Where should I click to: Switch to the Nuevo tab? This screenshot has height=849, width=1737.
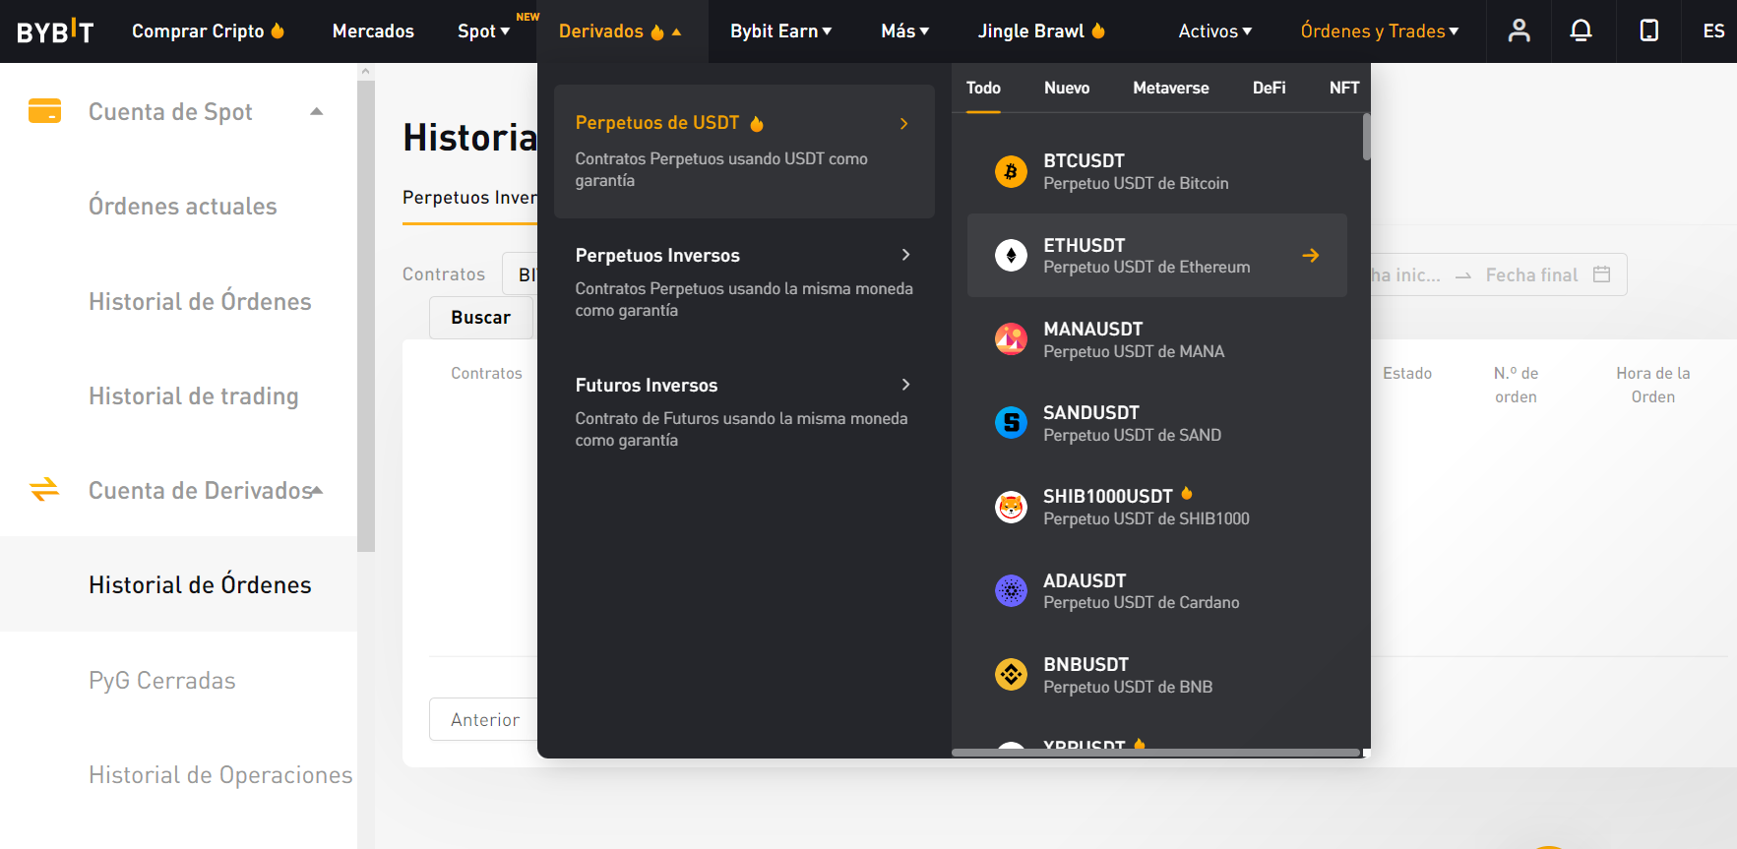tap(1067, 88)
